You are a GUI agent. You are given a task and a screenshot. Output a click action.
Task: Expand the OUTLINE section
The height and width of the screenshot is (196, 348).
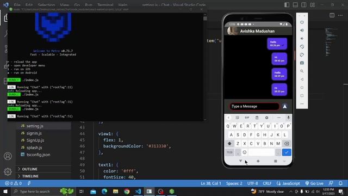click(30, 169)
